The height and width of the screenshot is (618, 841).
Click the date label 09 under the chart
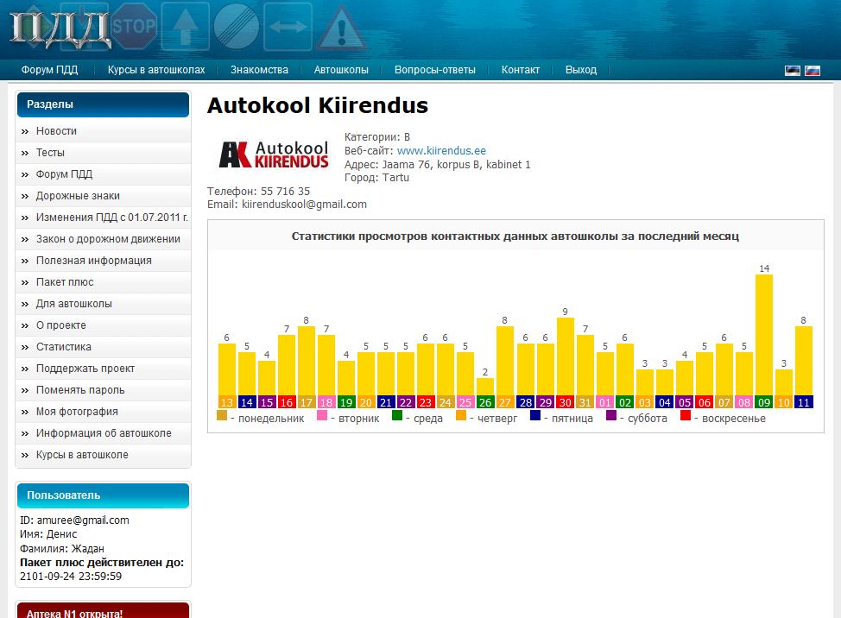click(764, 402)
